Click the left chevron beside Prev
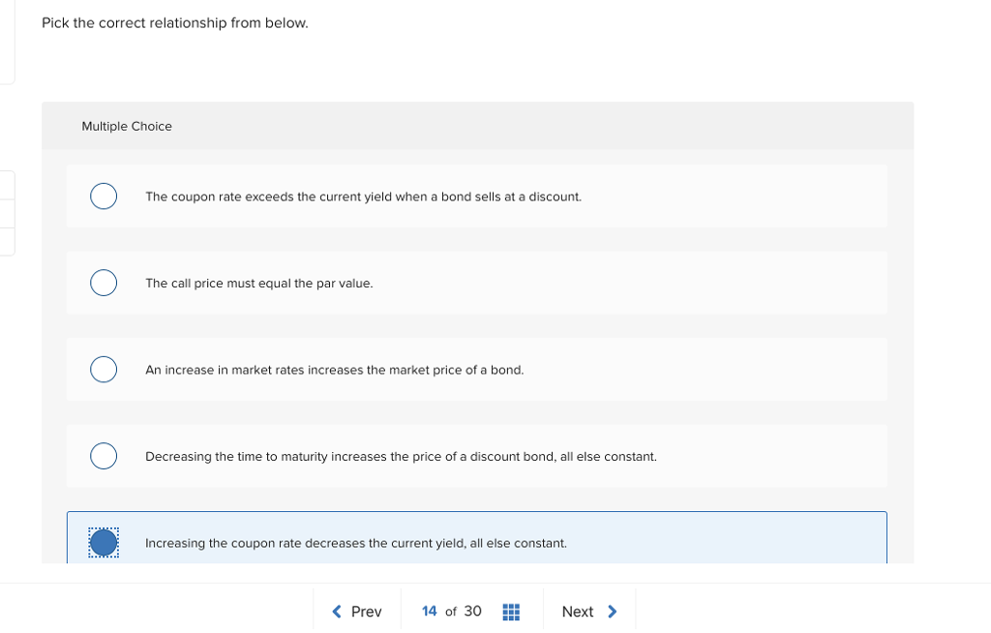 coord(337,612)
